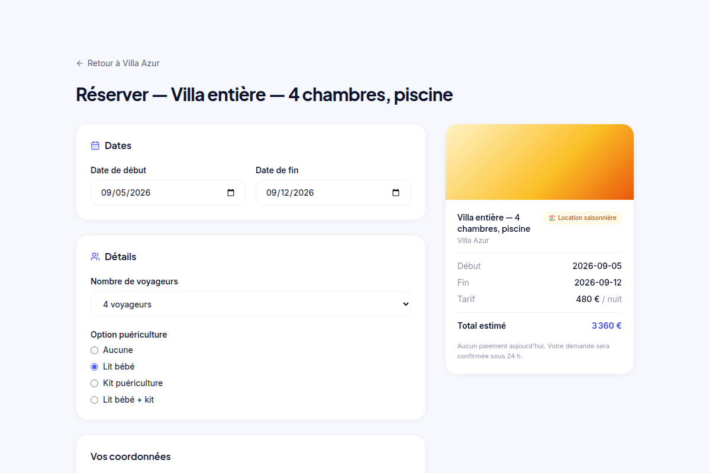Click into the Date de fin field
The image size is (710, 473).
(333, 193)
